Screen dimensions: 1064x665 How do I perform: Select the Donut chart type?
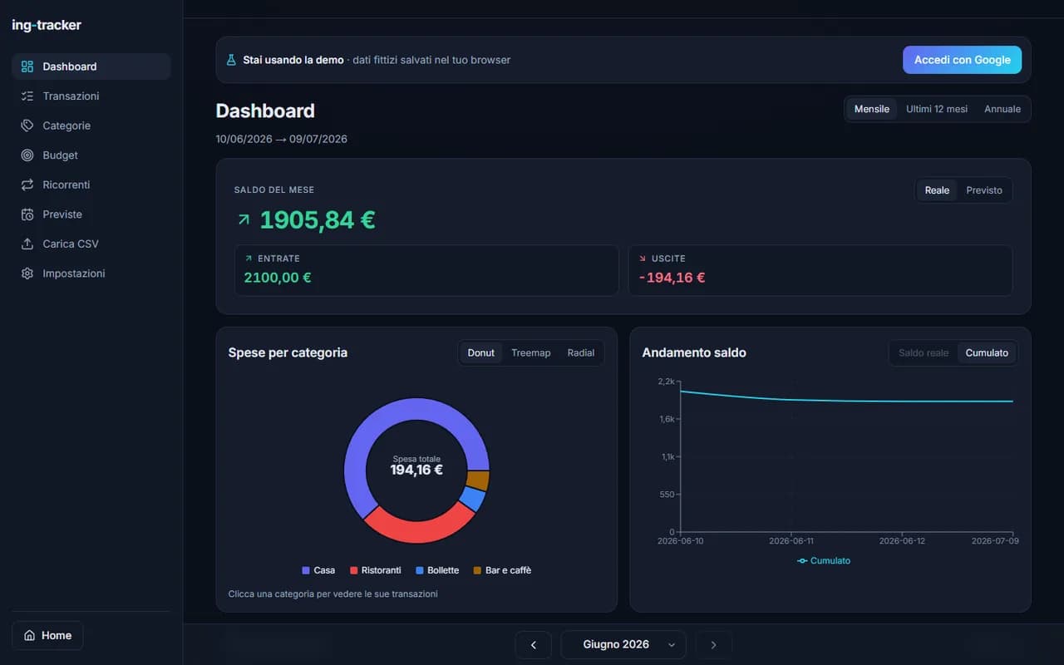coord(480,353)
